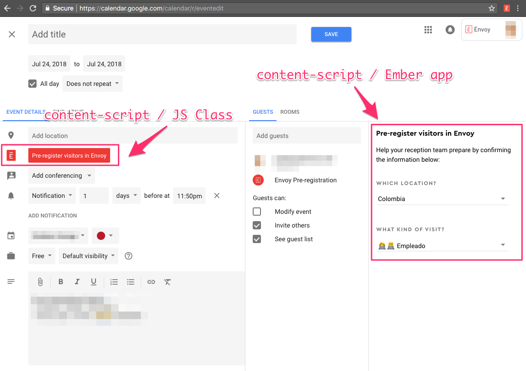
Task: Click Pre-register visitors in Envoy button
Action: click(69, 155)
